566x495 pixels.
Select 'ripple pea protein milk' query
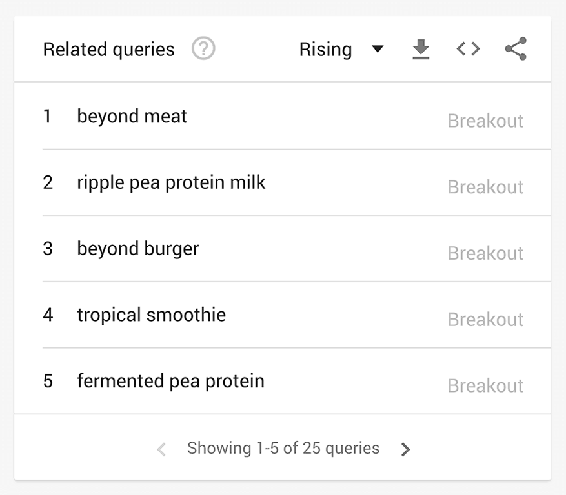pos(171,183)
